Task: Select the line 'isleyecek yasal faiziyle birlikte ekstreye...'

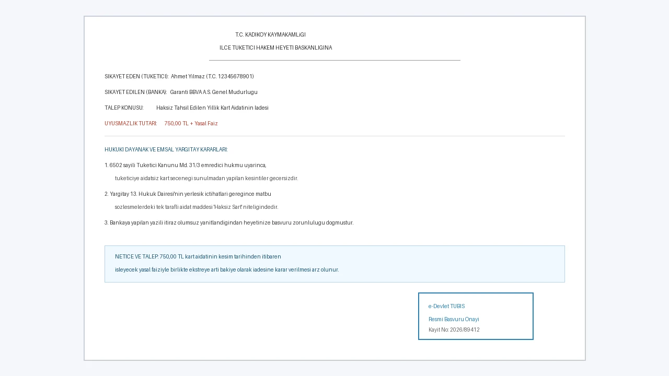Action: tap(227, 269)
